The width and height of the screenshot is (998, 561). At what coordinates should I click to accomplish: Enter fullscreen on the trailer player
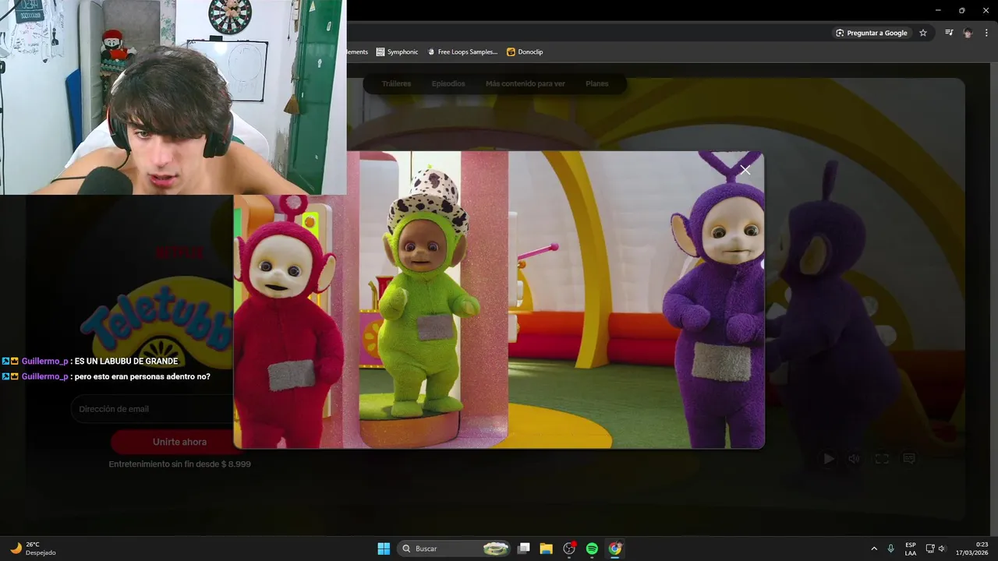tap(882, 459)
